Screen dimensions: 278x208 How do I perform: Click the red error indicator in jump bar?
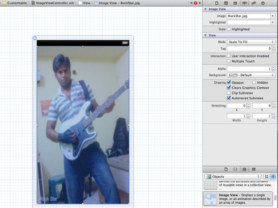[195, 3]
